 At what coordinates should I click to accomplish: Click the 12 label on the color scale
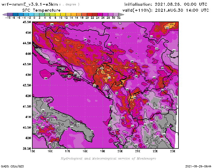(x=66, y=18)
